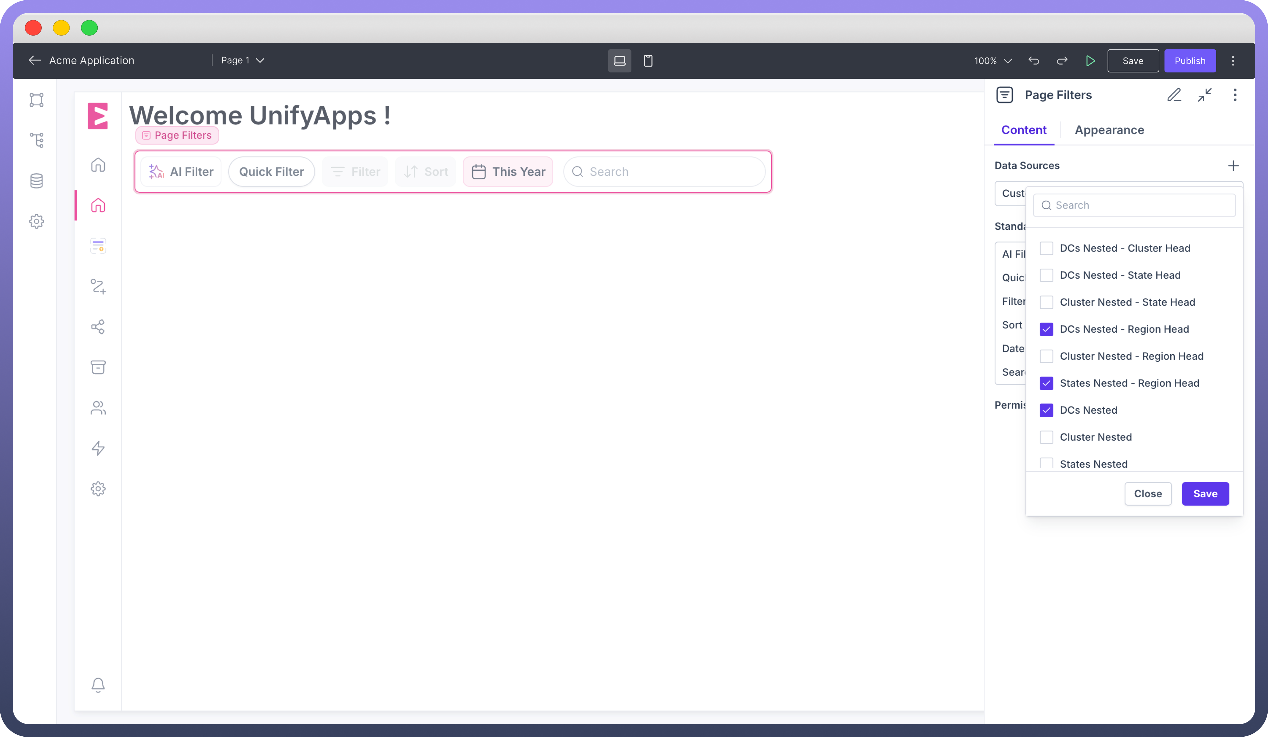The image size is (1268, 737).
Task: Open the This Year date picker
Action: (x=508, y=172)
